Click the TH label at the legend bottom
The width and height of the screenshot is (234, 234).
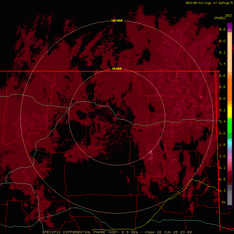click(x=223, y=203)
